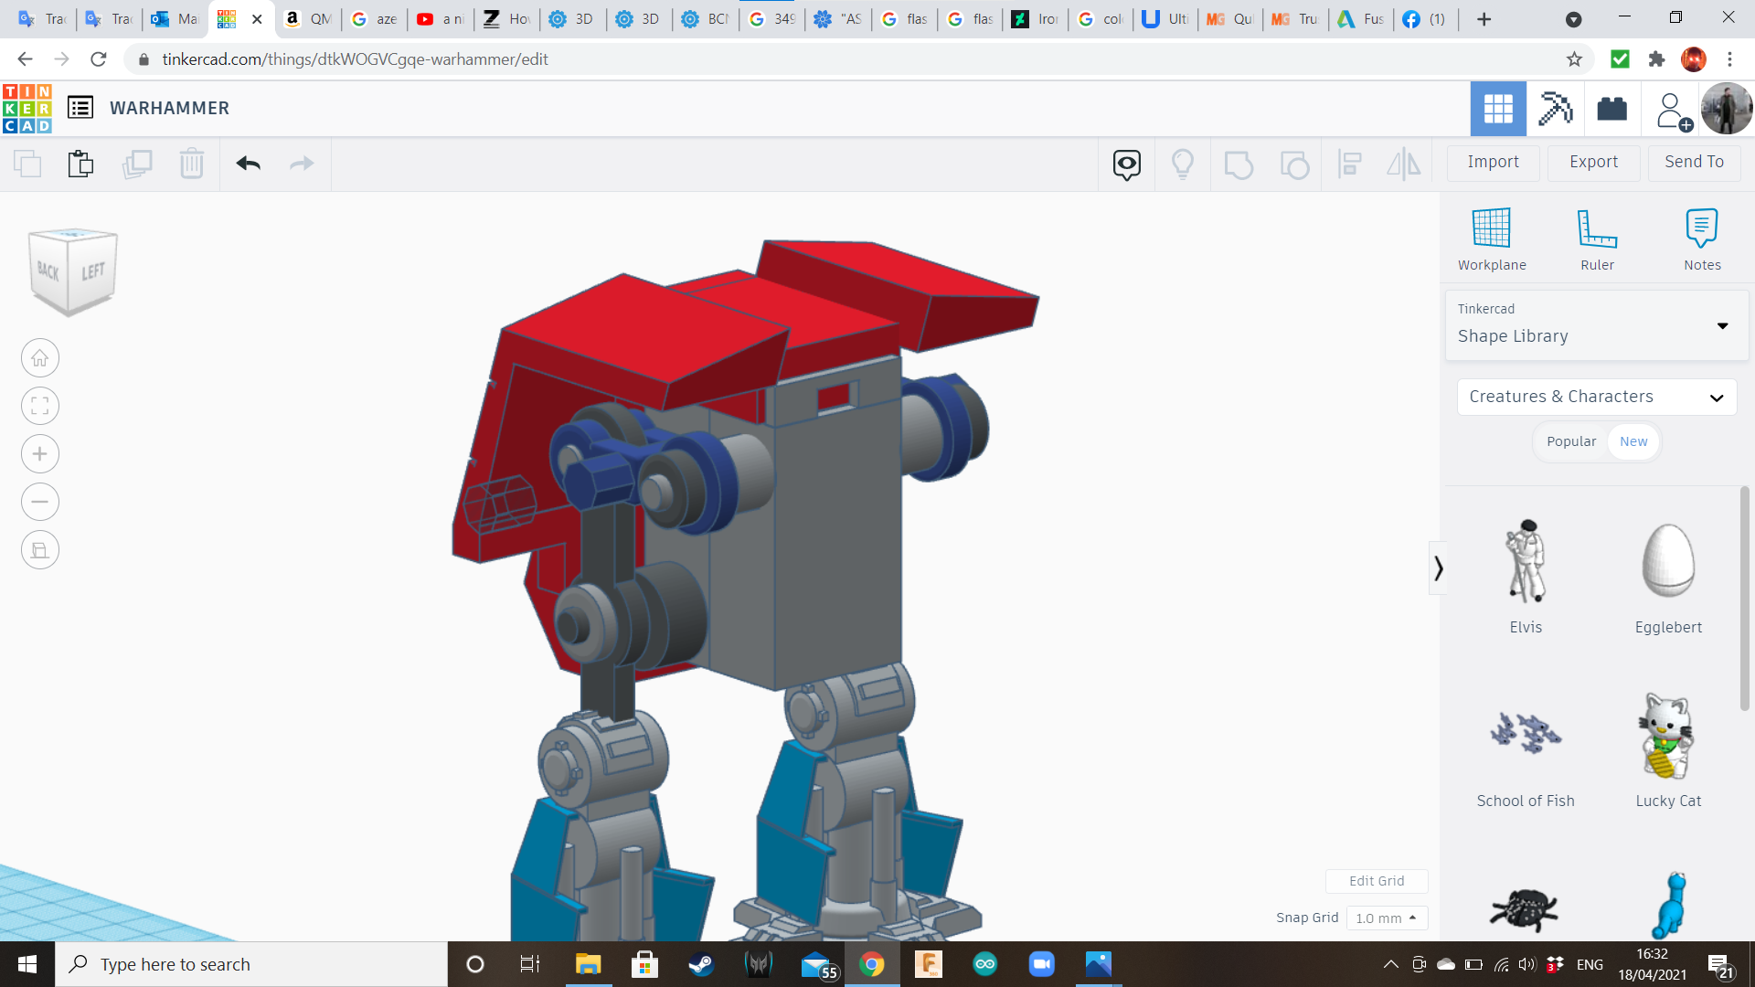Zoom in with the plus button
This screenshot has width=1755, height=987.
tap(40, 454)
